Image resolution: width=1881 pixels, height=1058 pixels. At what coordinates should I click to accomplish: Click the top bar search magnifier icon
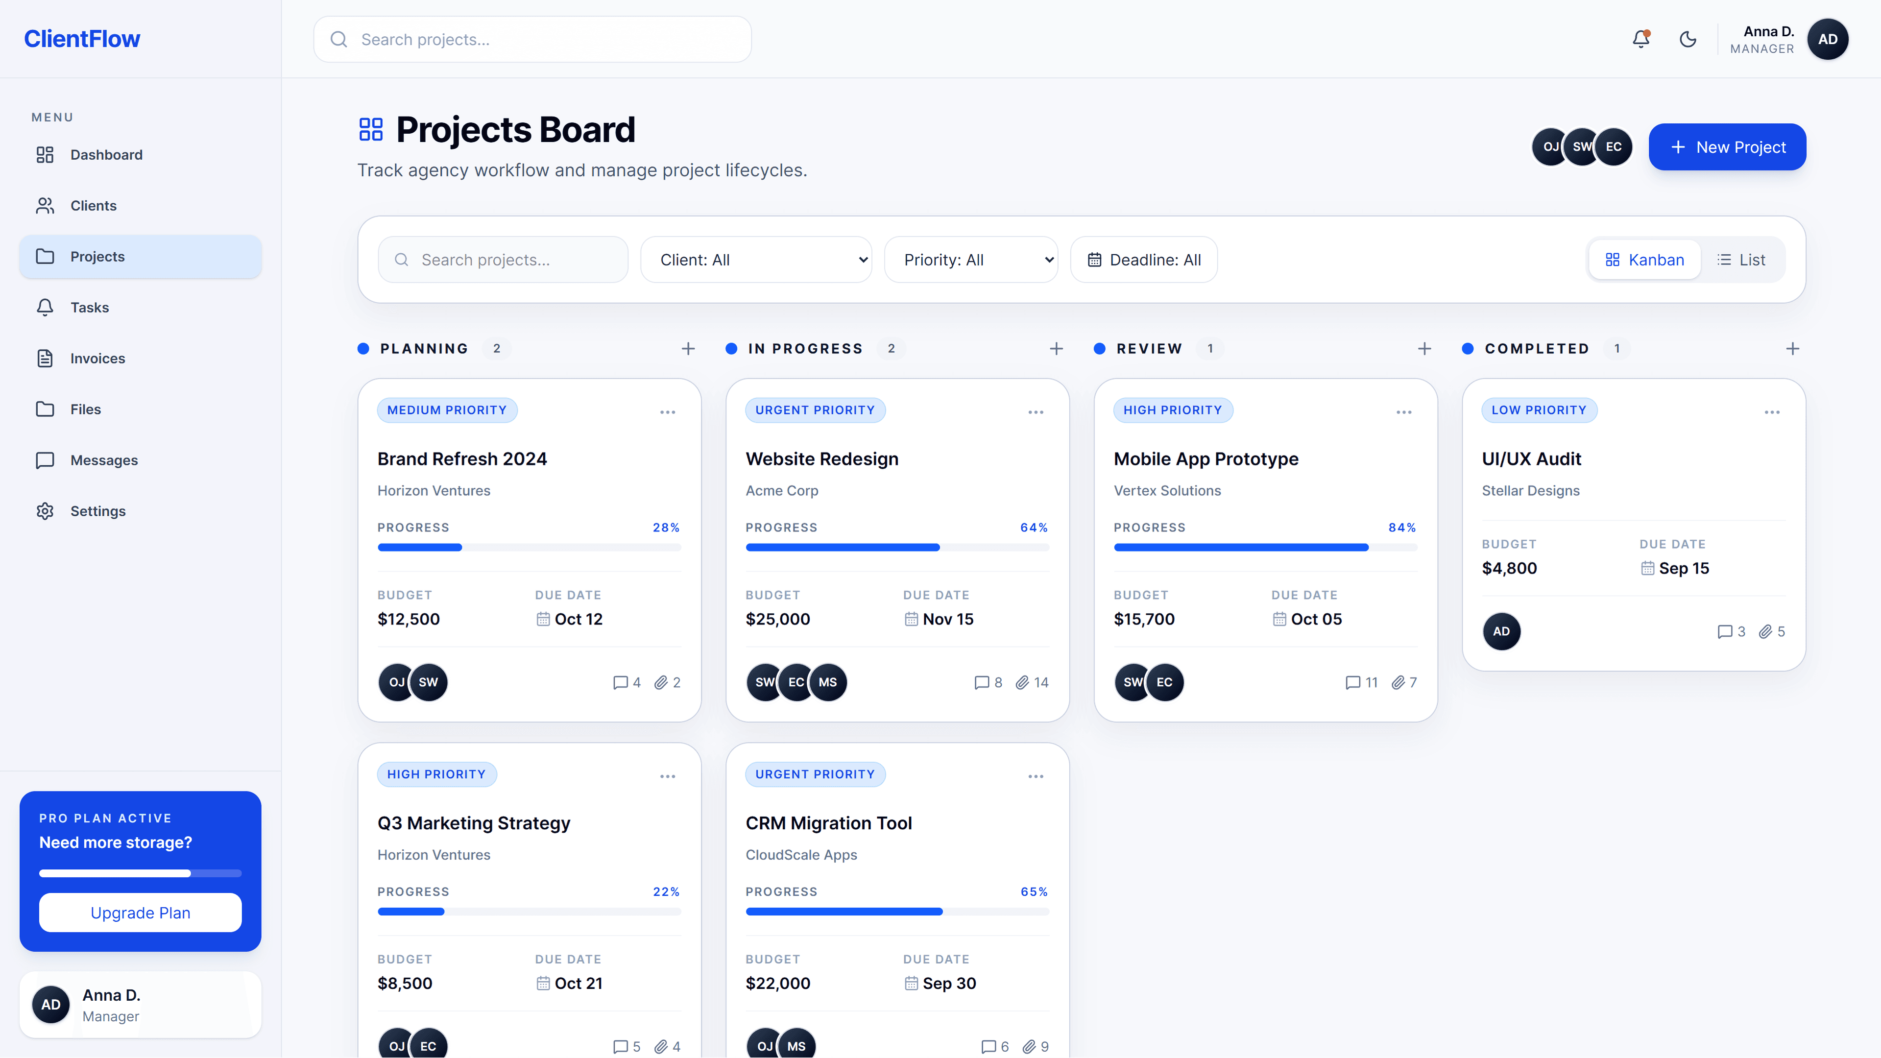tap(338, 39)
